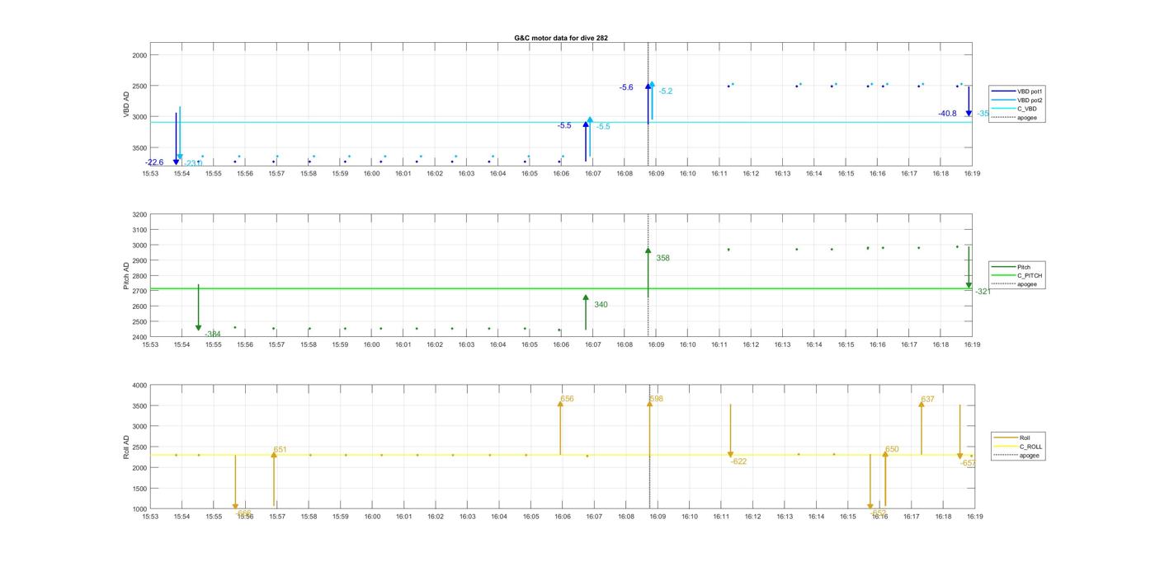Click the chart title 'G&C motor data for dive 282'

click(561, 38)
